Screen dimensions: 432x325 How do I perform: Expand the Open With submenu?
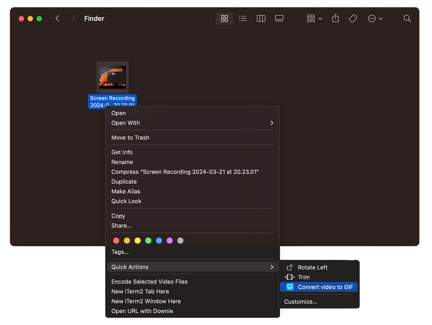tap(193, 123)
